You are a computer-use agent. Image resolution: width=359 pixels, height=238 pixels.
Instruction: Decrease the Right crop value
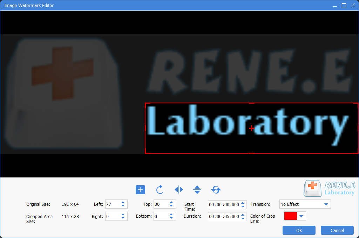pos(123,218)
